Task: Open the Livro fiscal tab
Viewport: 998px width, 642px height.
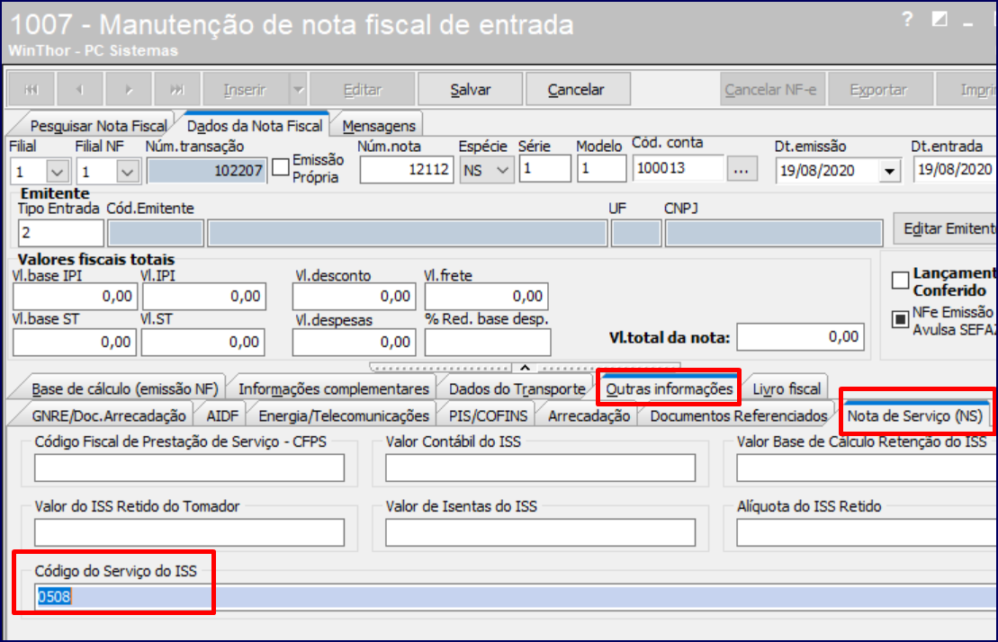Action: (787, 388)
